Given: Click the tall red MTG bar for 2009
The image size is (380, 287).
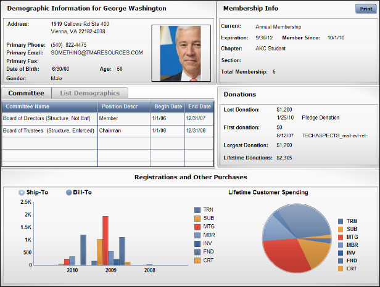Looking at the screenshot, I should [105, 241].
